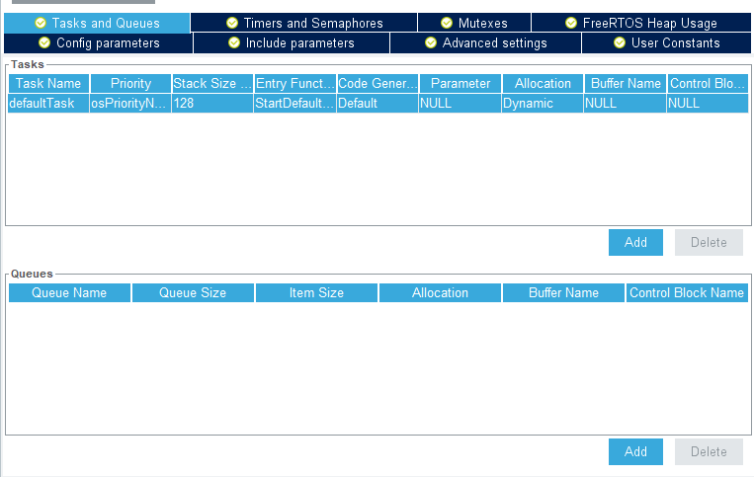Click the Mutexes tab check icon
Image resolution: width=754 pixels, height=477 pixels.
[447, 23]
